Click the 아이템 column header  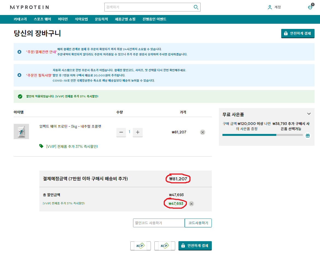click(19, 112)
